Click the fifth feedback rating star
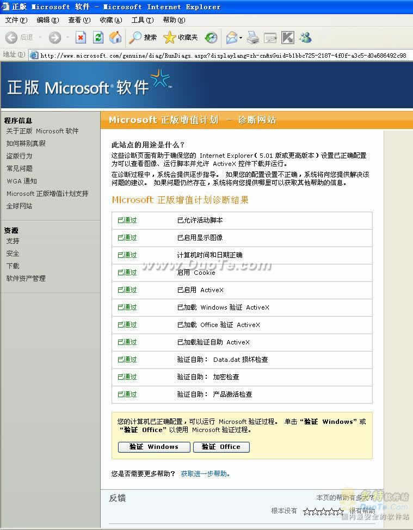Image resolution: width=413 pixels, height=530 pixels. point(340,511)
